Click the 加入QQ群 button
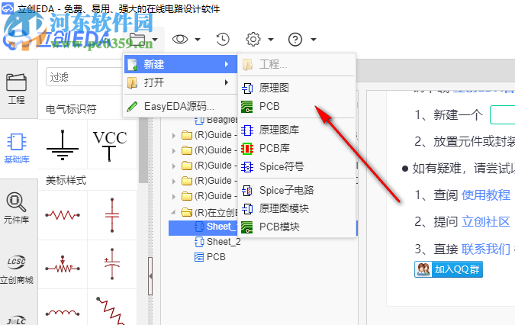The width and height of the screenshot is (515, 325). 449,269
